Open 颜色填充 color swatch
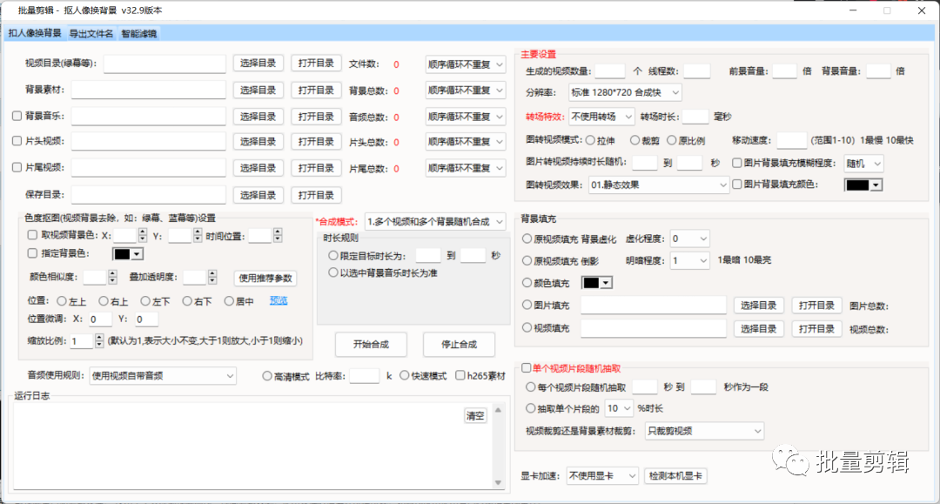This screenshot has height=504, width=940. pyautogui.click(x=597, y=283)
